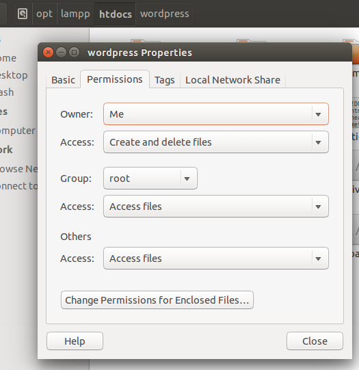Switch to the Tags tab
This screenshot has height=370, width=359.
[165, 80]
